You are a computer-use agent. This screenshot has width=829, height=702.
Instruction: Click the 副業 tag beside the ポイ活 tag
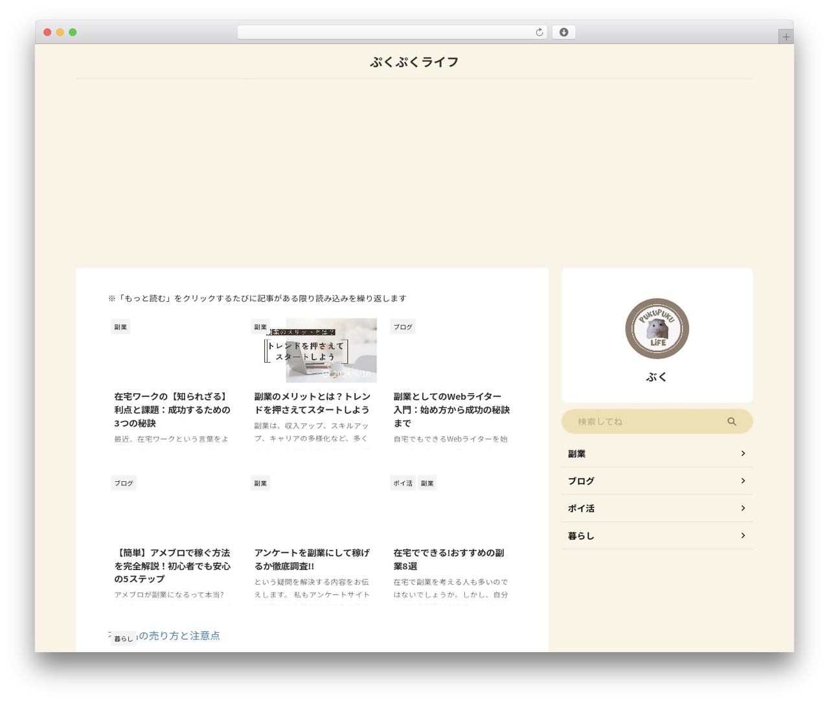427,483
